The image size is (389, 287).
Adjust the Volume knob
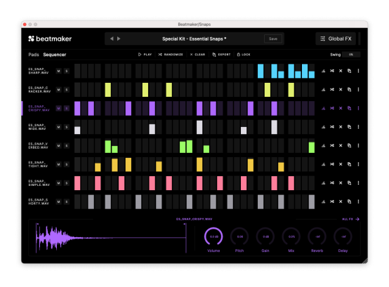[x=213, y=236]
